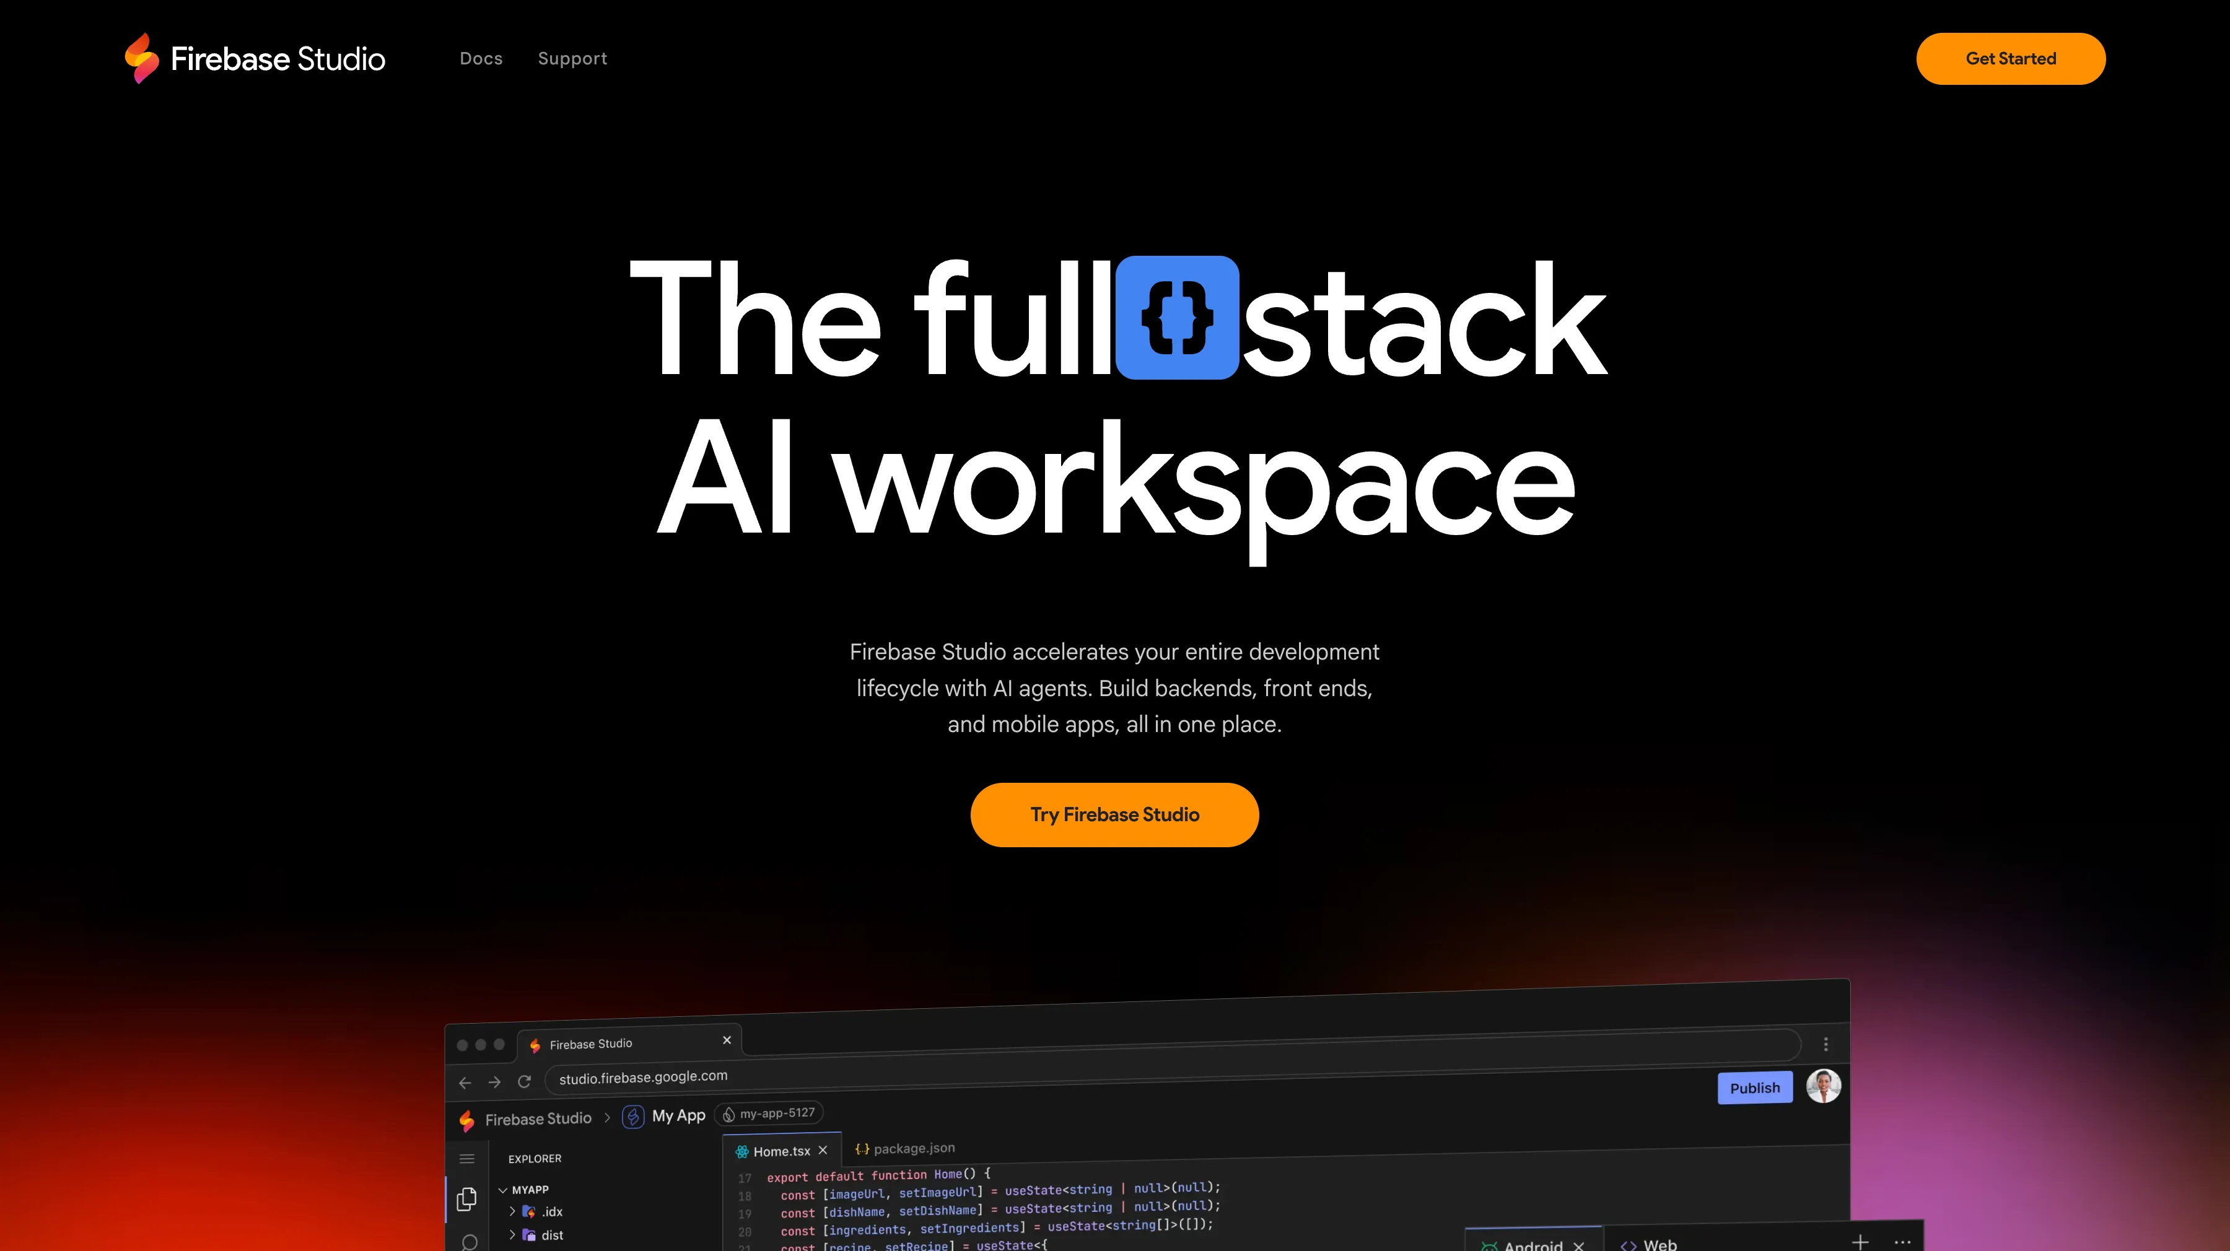
Task: Click the Firebase Studio breadcrumb in IDE
Action: (x=538, y=1118)
